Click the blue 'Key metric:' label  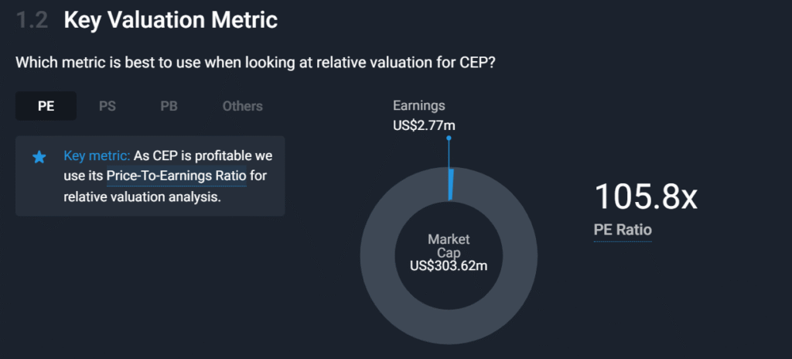[97, 156]
